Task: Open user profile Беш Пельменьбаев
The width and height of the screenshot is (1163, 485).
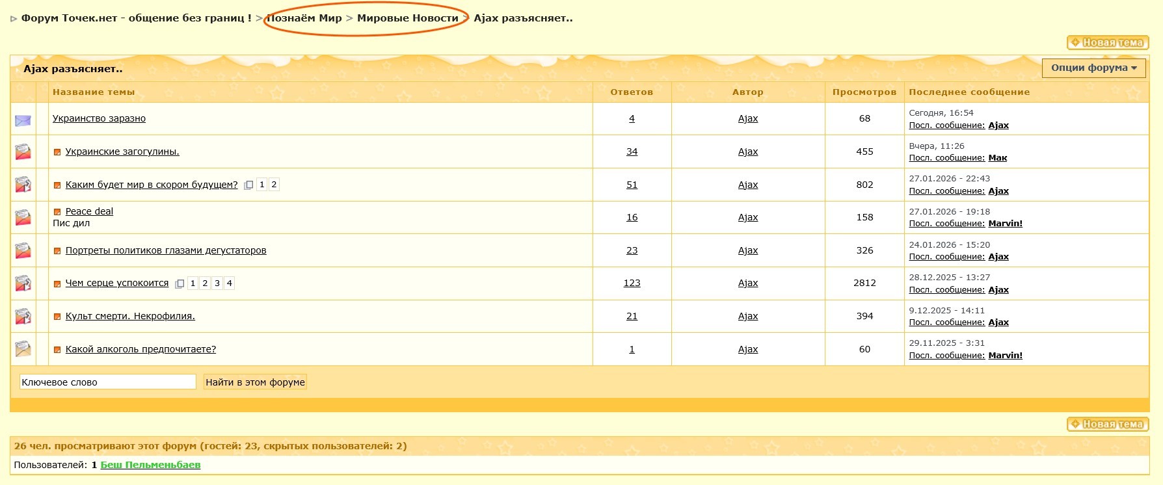Action: click(x=150, y=465)
